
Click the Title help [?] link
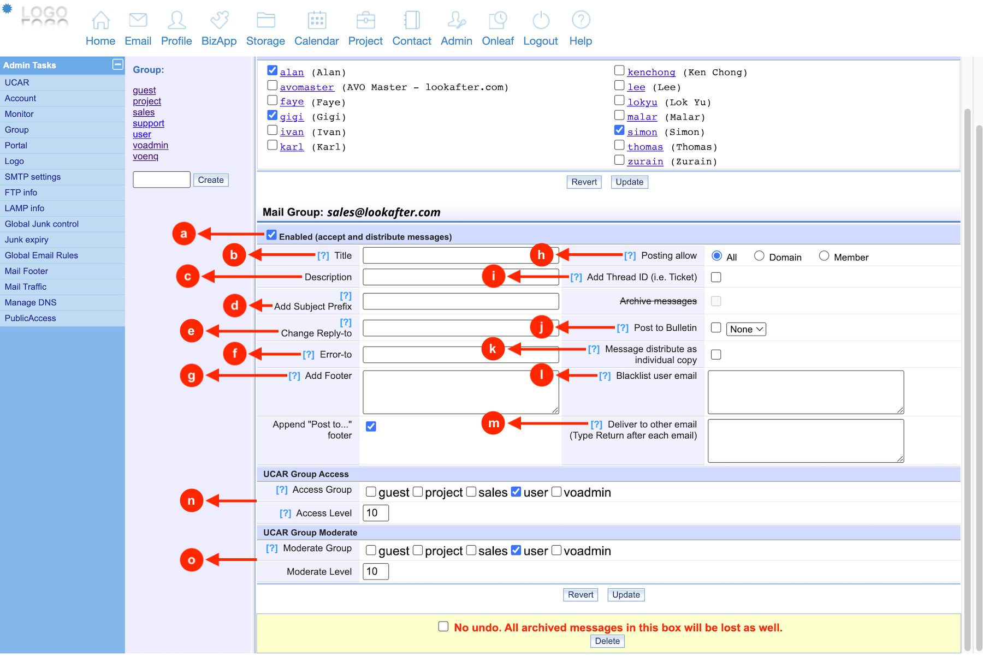(323, 256)
